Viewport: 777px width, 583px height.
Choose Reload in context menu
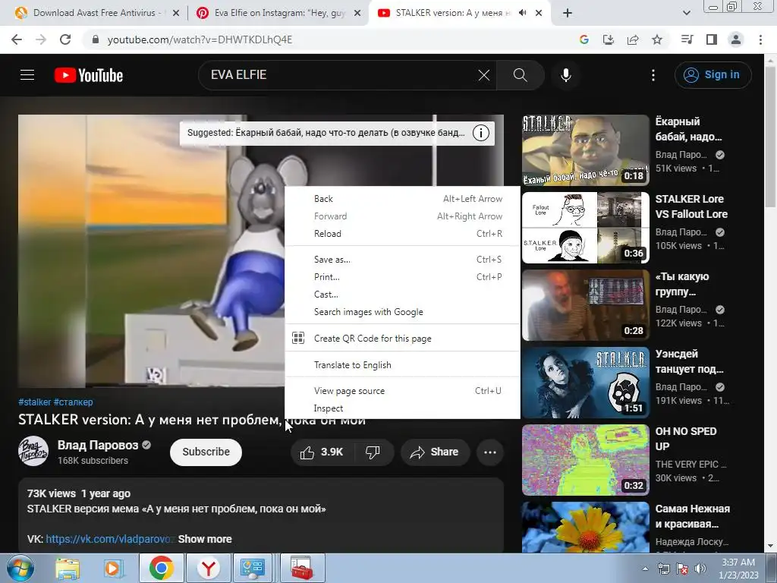402,234
